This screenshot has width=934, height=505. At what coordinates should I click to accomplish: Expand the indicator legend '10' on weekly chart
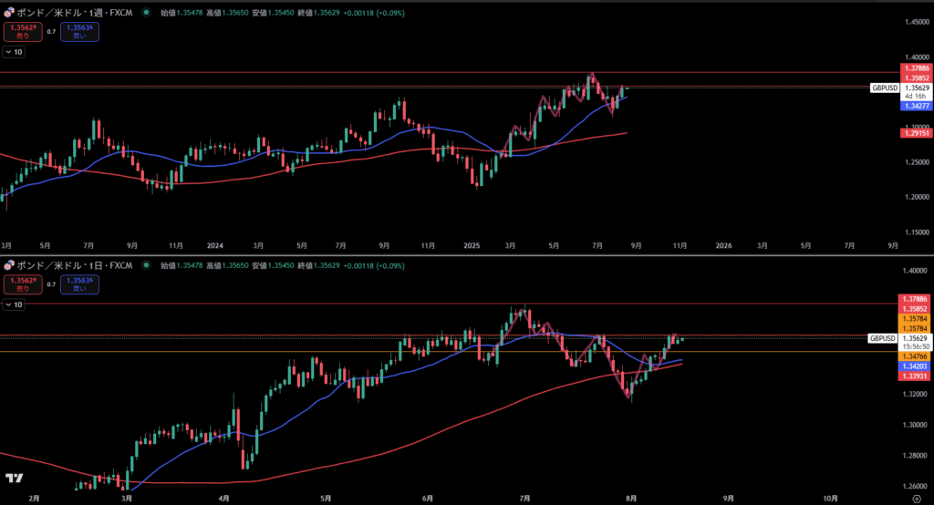click(x=14, y=52)
